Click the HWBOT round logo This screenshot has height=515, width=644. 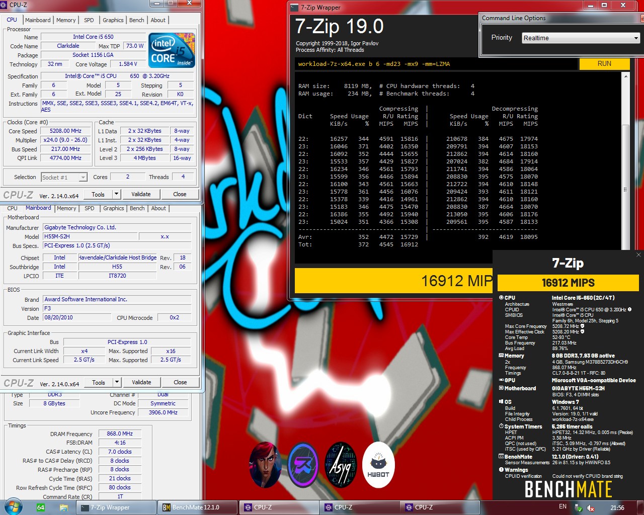[x=378, y=465]
